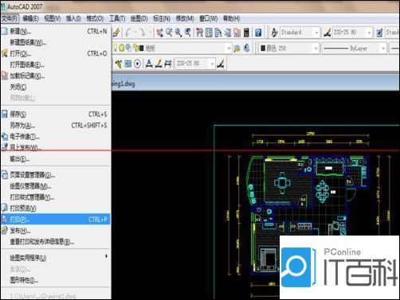400x300 pixels.
Task: Toggle the layer on/off lightbulb icon
Action: coord(116,48)
